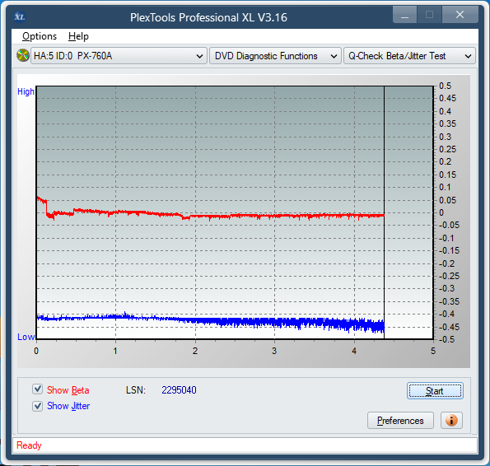Click the Show Jitter label text

coord(68,406)
